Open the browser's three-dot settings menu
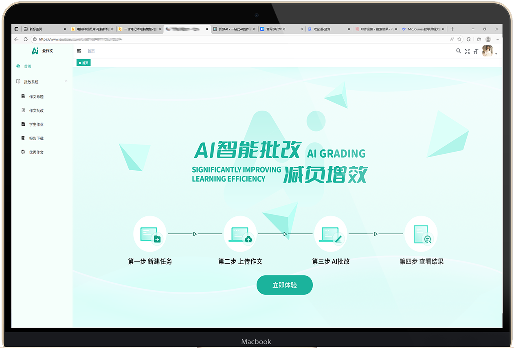This screenshot has width=514, height=348. [x=497, y=39]
